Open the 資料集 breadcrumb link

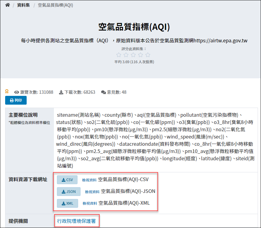23,5
